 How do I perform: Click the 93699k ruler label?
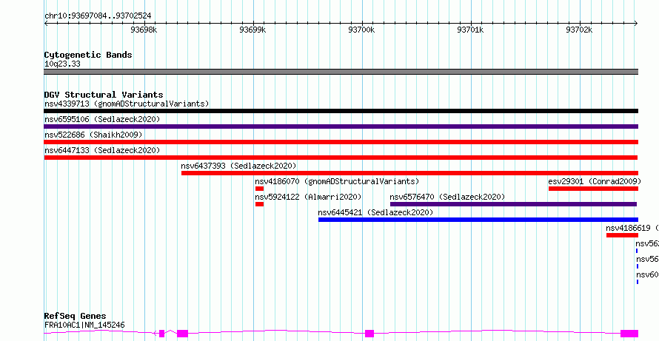pos(252,30)
